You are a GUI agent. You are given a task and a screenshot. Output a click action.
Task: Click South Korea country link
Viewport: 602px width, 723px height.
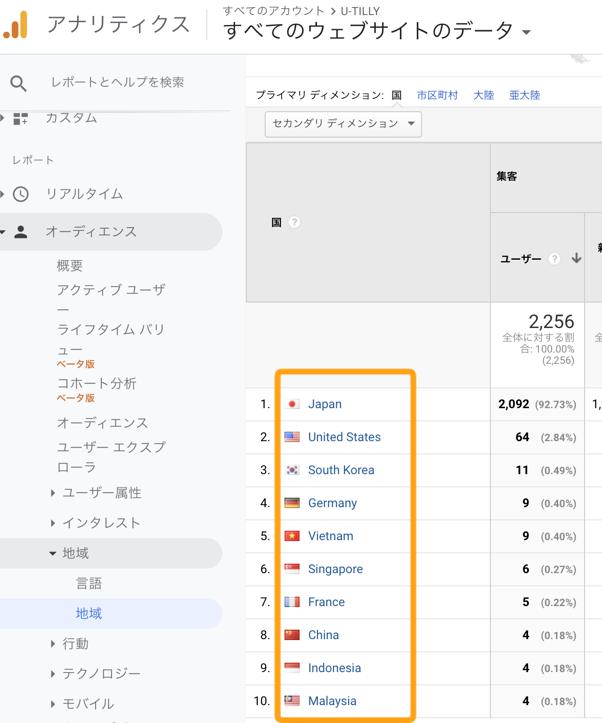[x=341, y=470]
